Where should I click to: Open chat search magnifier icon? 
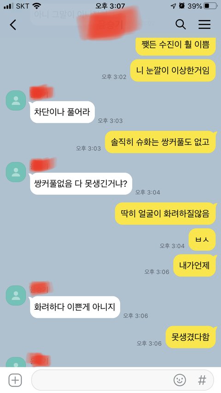[180, 24]
